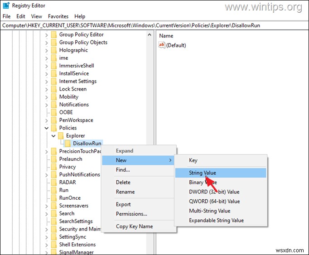Viewport: 309px width, 255px height.
Task: Select the SettingSync key
Action: point(72,237)
